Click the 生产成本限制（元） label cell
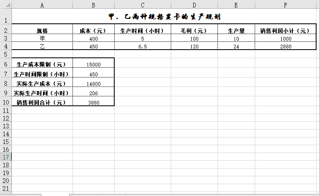Viewport: 319px width, 196px height. [42, 64]
